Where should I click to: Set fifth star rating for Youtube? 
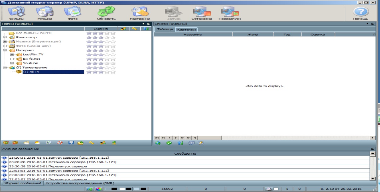point(113,63)
